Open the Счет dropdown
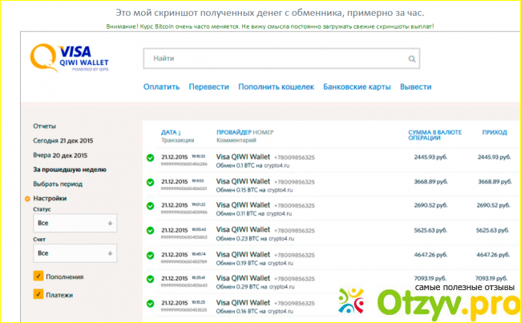 pyautogui.click(x=75, y=253)
